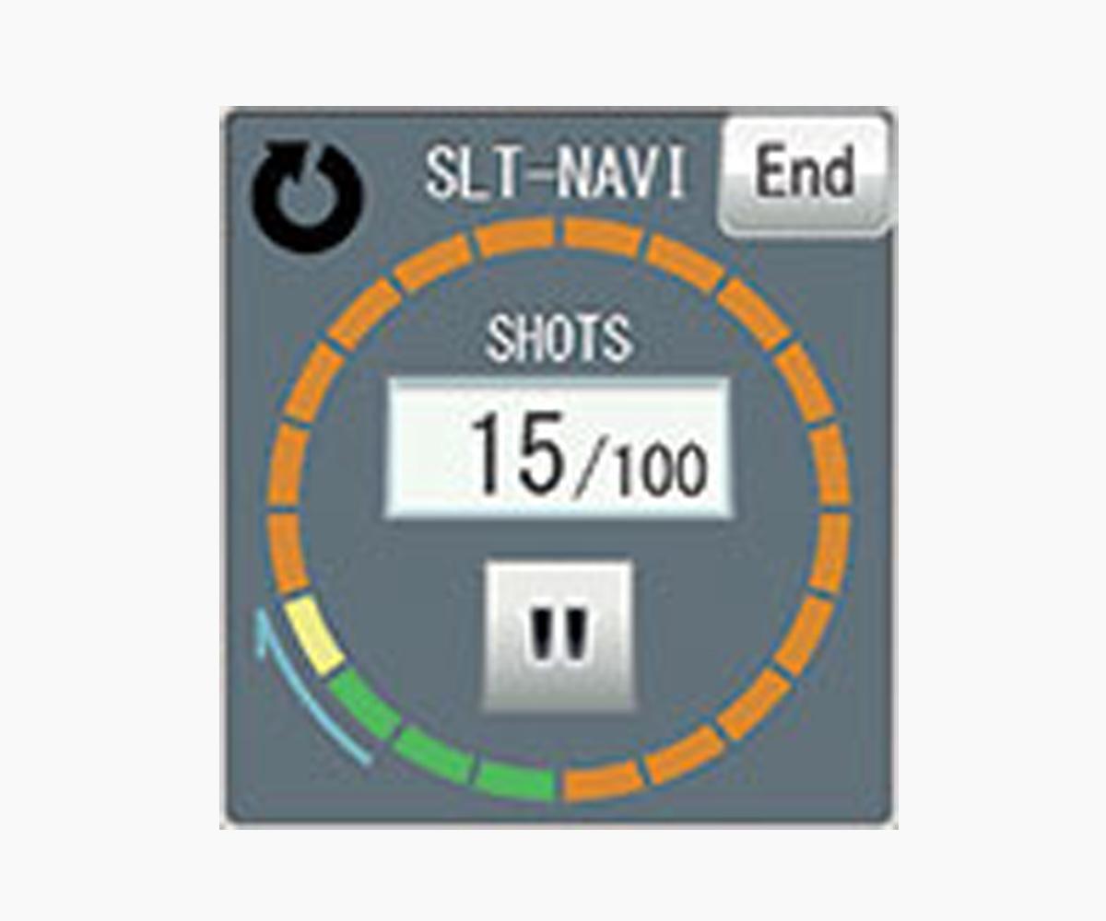This screenshot has width=1106, height=921.
Task: Click the rightmost middle orange ring segment
Action: 829,463
